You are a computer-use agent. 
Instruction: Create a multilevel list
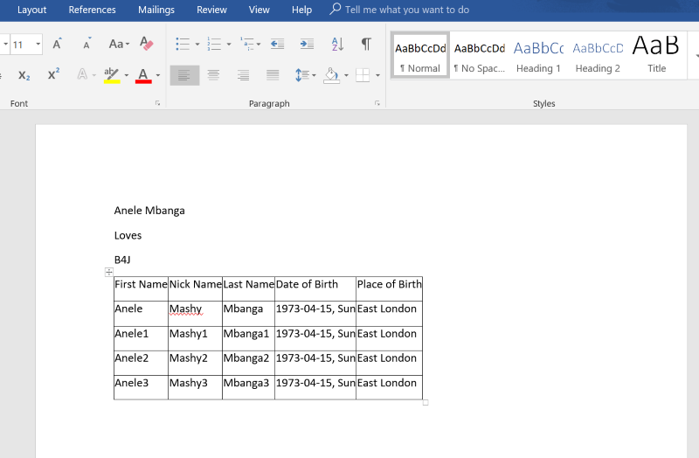click(247, 44)
